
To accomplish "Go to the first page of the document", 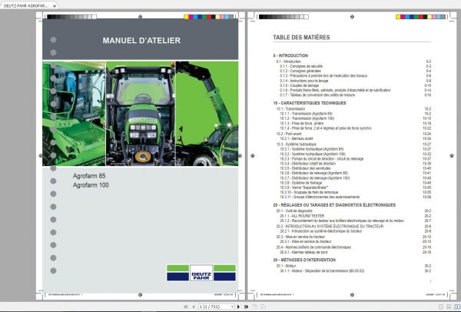I will click(x=186, y=307).
